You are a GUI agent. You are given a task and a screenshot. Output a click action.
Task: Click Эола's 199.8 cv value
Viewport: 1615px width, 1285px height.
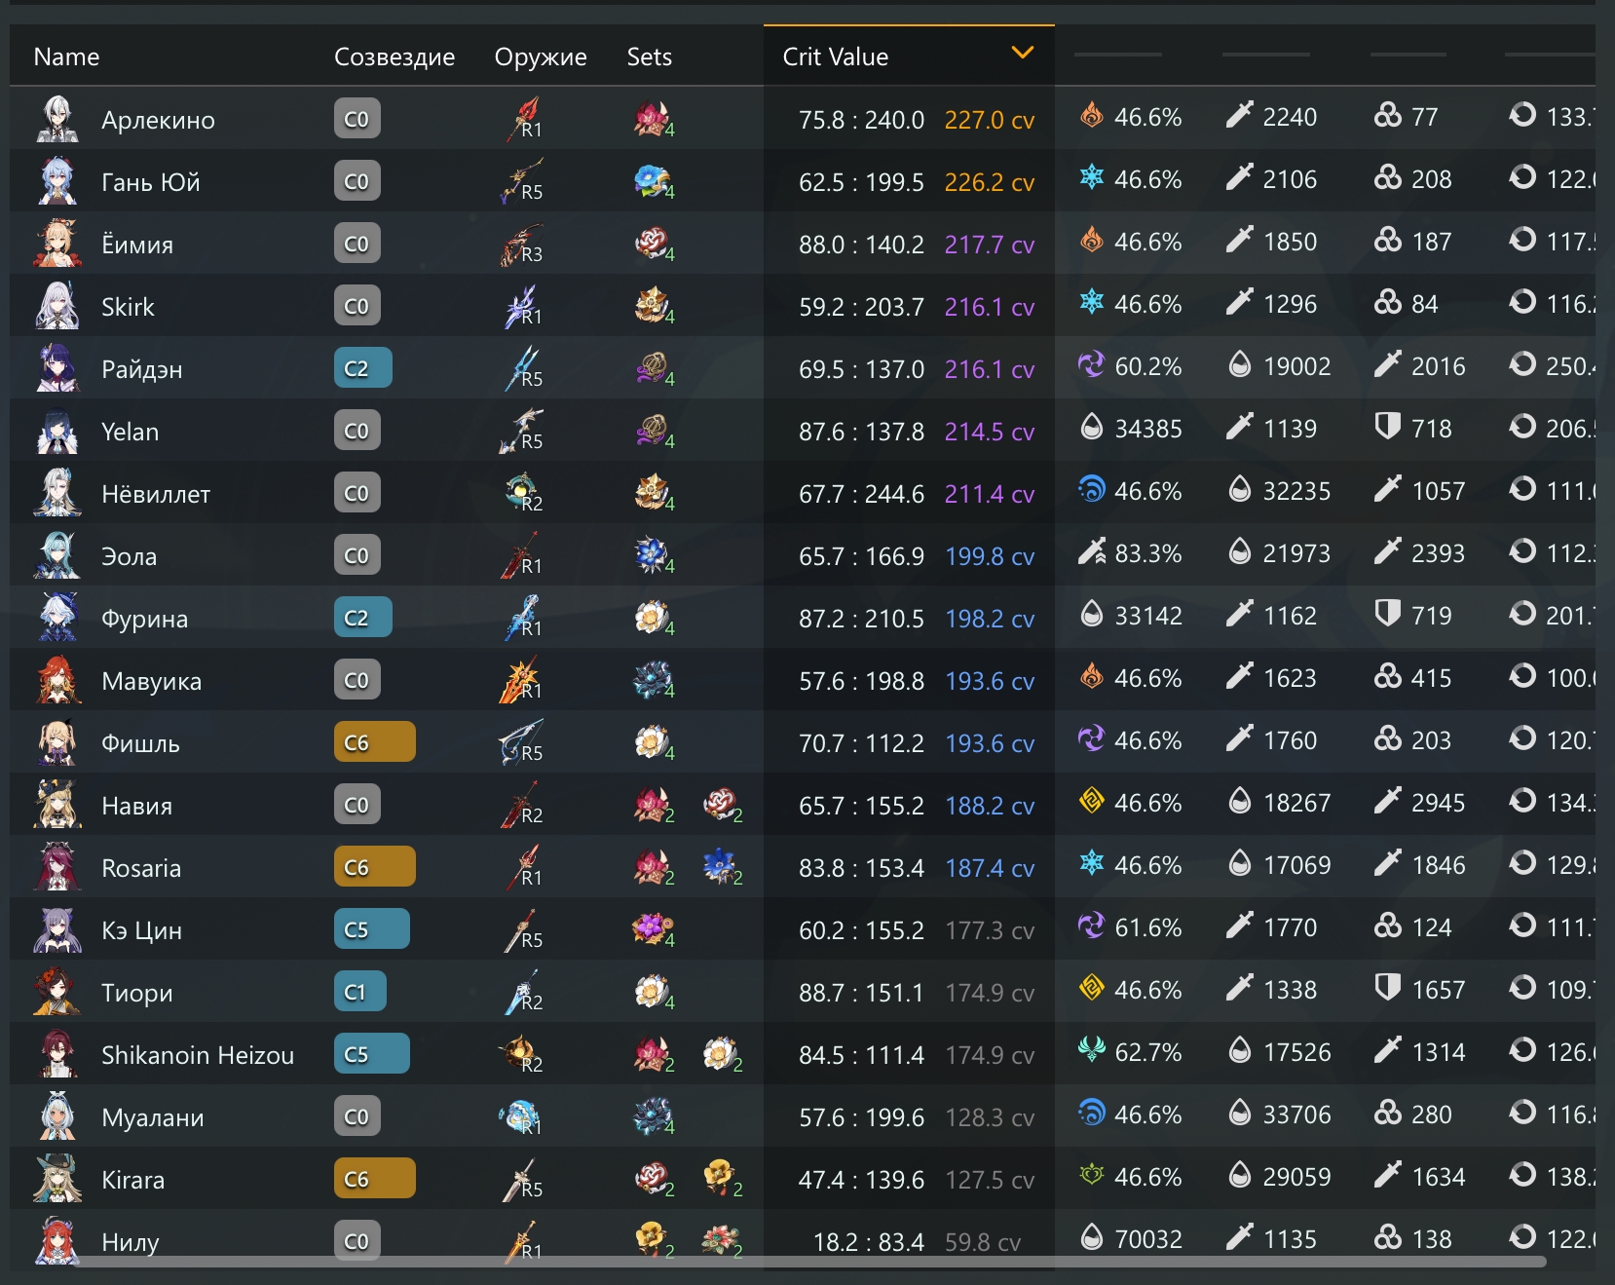(990, 556)
